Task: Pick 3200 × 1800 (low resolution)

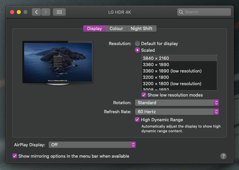Action: tap(179, 84)
